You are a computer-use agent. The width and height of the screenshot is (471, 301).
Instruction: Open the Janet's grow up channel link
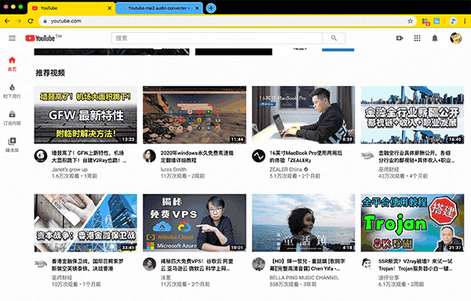click(69, 169)
